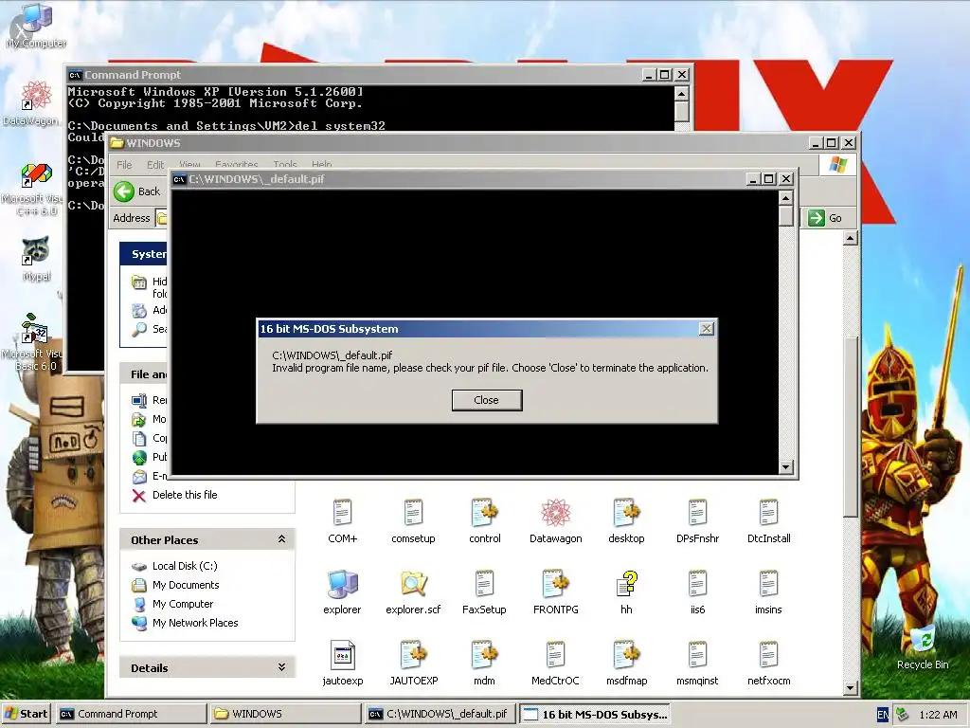Switch to C:\WINDOWS\_default.pif taskbar button
The width and height of the screenshot is (970, 728).
(440, 714)
